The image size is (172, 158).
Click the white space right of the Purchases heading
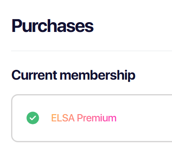[133, 26]
